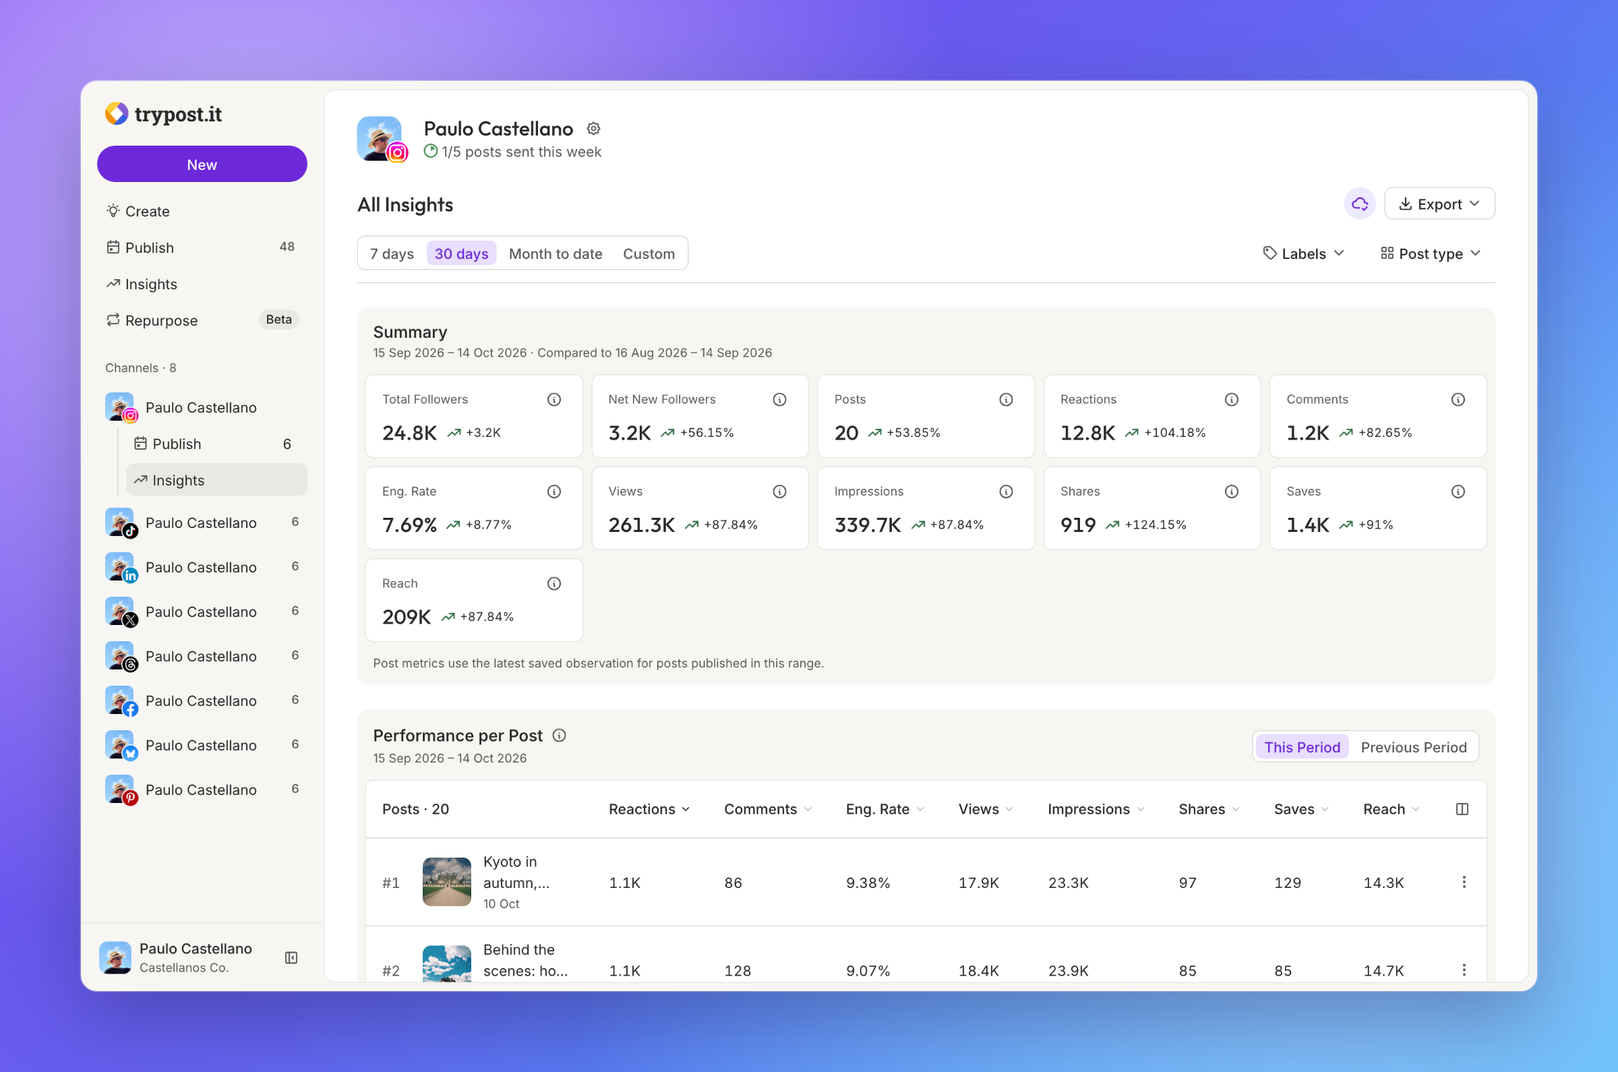Select the TikTok Paulo Castellano channel
The height and width of the screenshot is (1072, 1618).
pos(203,523)
